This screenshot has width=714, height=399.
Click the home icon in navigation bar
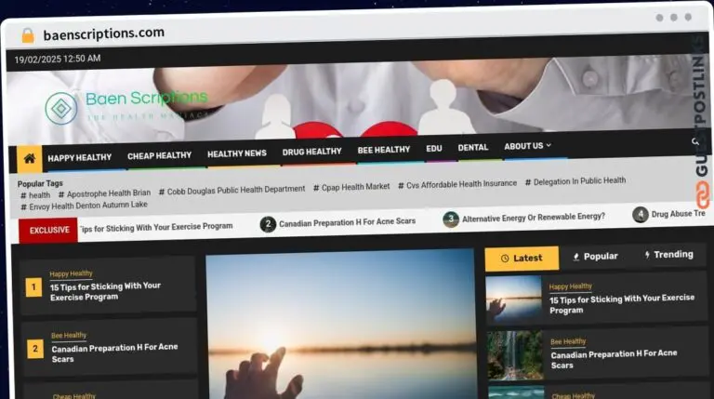point(30,158)
